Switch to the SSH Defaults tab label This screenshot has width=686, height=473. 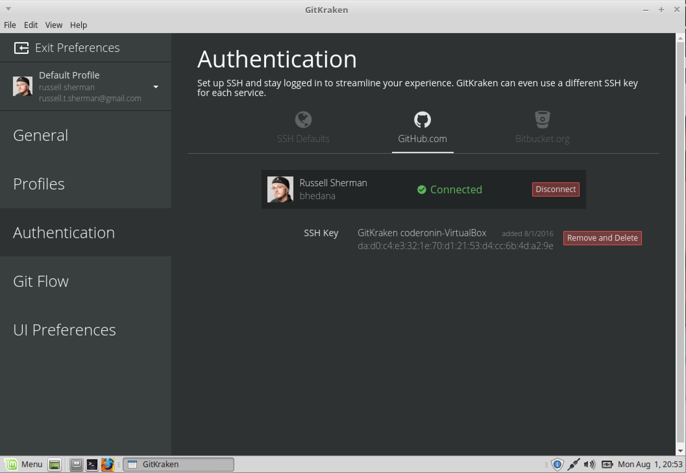click(x=303, y=139)
